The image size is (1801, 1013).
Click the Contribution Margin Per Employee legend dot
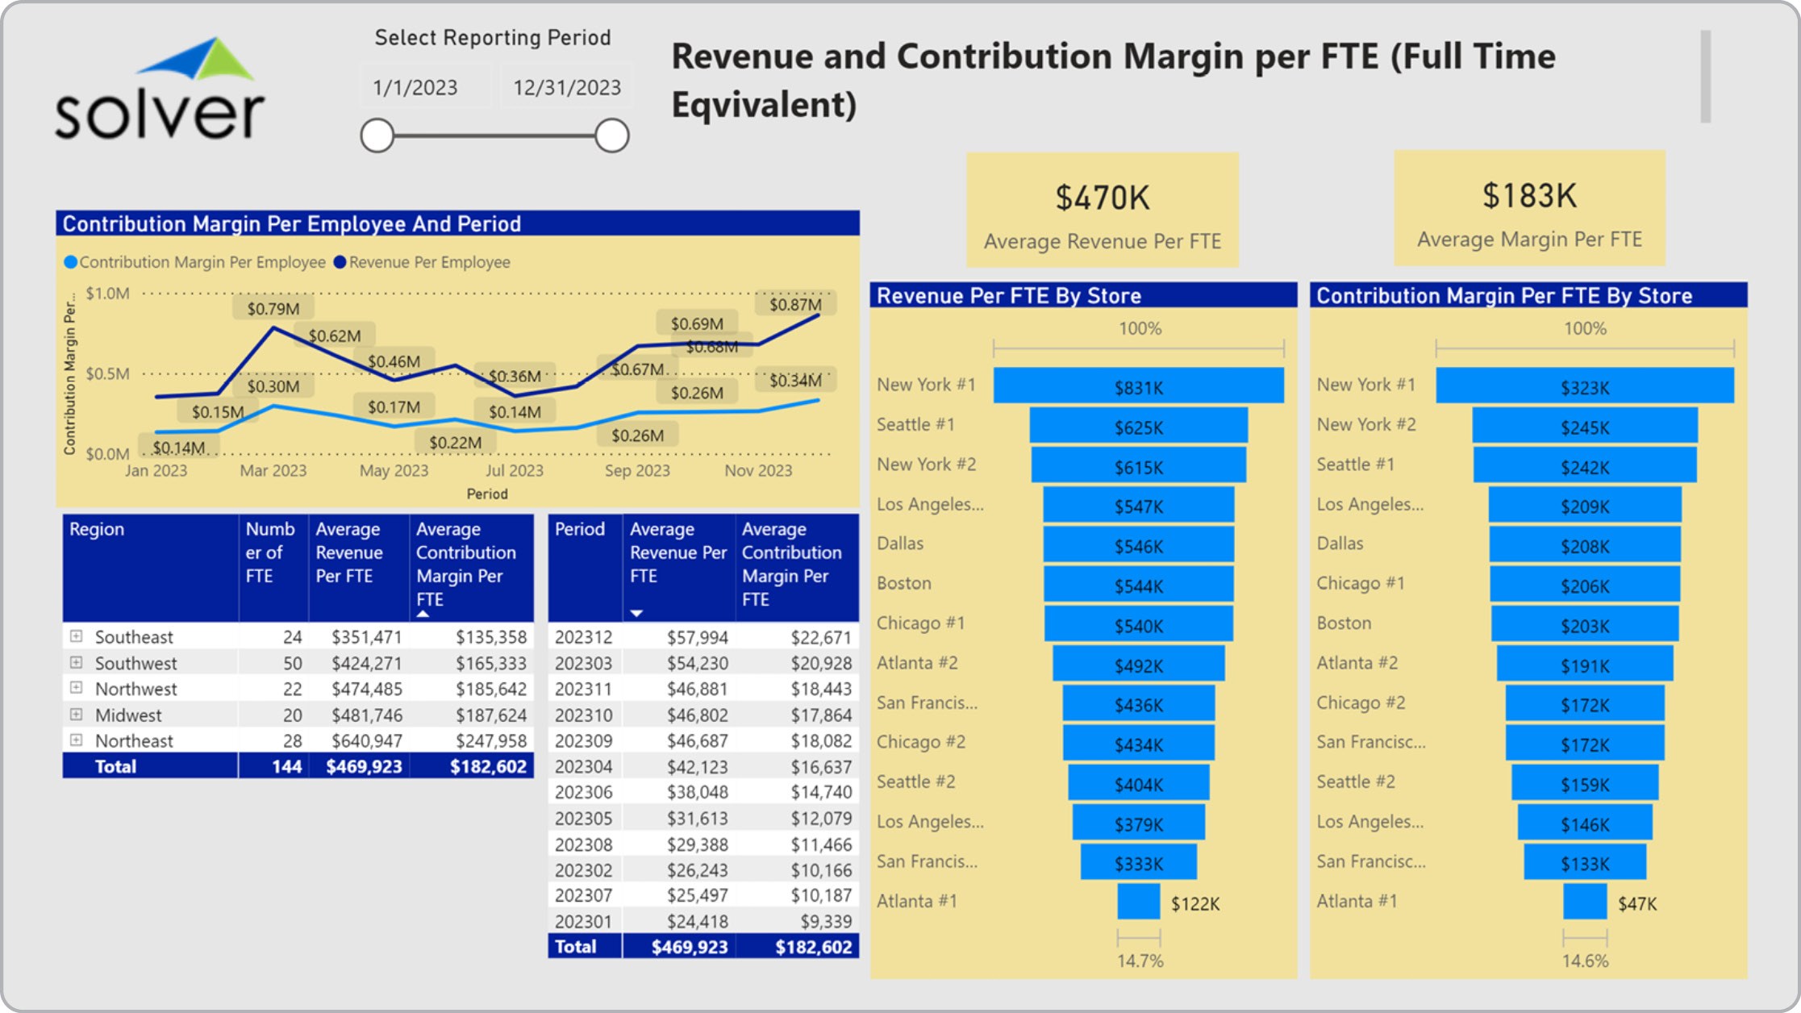click(71, 262)
